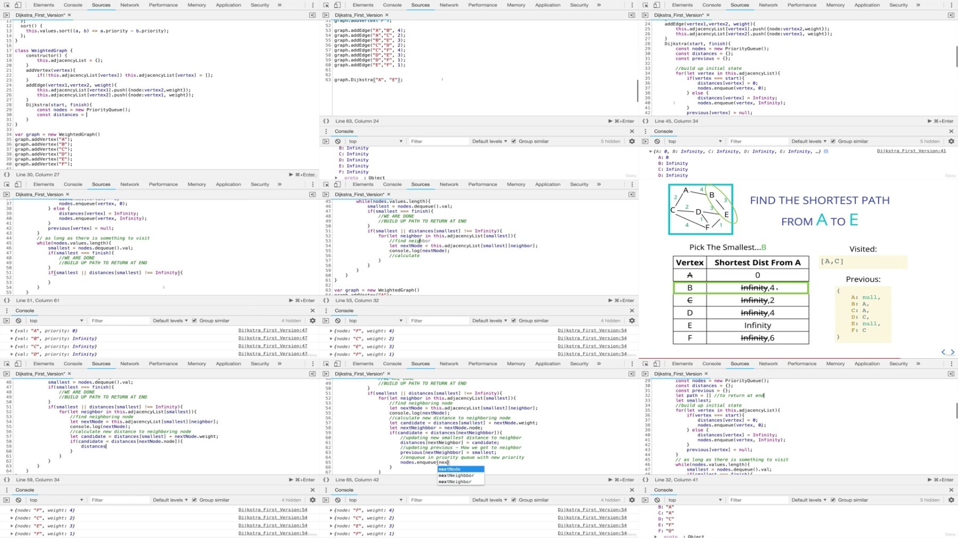Choose "nextNode" from the autocomplete suggestions
This screenshot has width=958, height=538.
[x=450, y=469]
